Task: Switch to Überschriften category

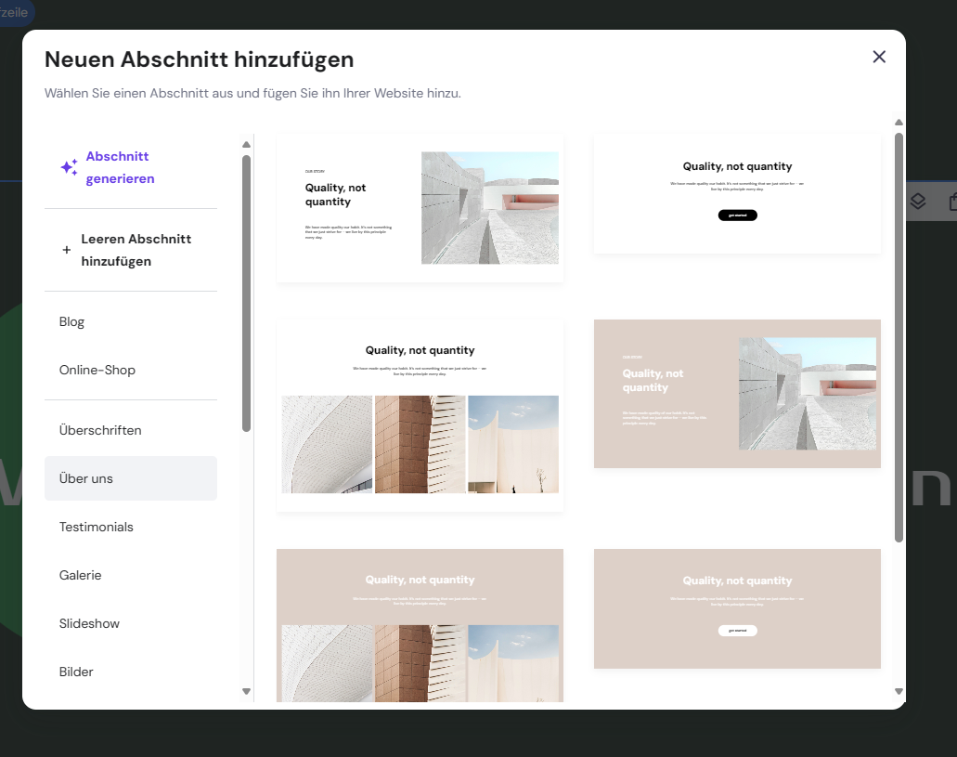Action: pos(131,431)
